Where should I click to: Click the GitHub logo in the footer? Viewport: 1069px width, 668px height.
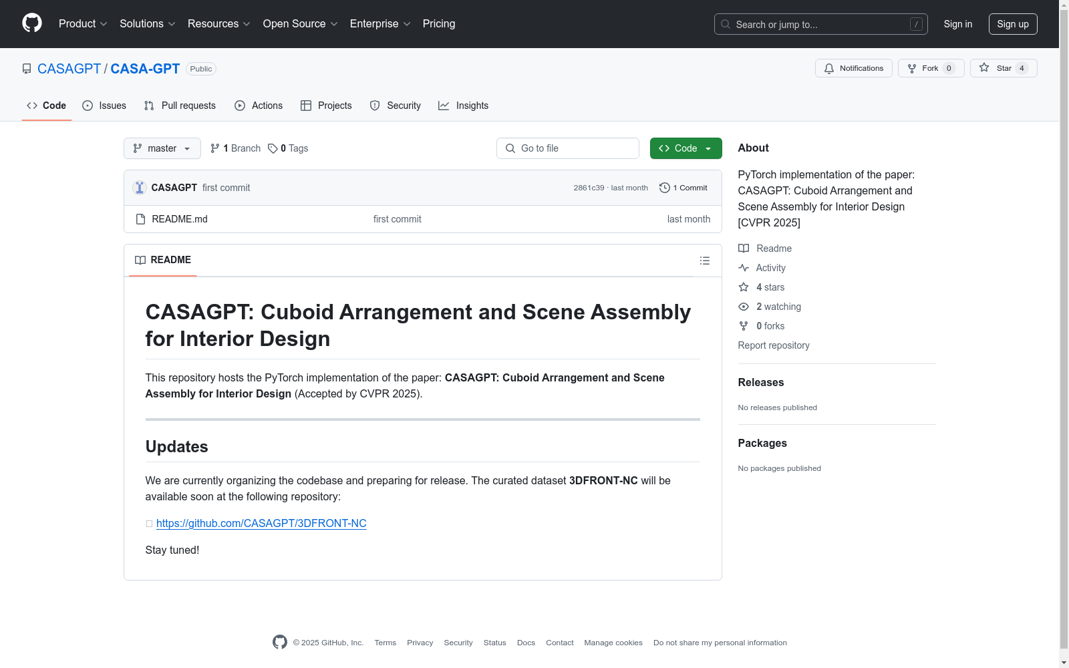tap(280, 642)
